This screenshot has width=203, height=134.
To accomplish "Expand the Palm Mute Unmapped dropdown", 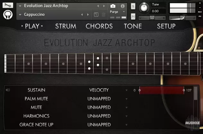I will tap(127, 99).
